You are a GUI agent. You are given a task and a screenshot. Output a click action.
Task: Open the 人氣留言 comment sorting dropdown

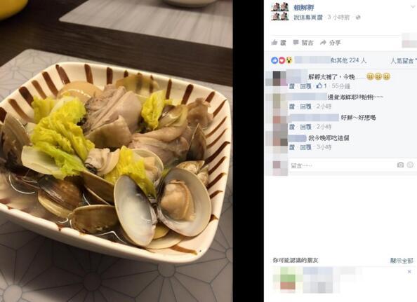[x=404, y=61]
